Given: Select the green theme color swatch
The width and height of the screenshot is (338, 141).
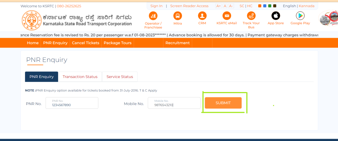Looking at the screenshot, I should (x=270, y=6).
